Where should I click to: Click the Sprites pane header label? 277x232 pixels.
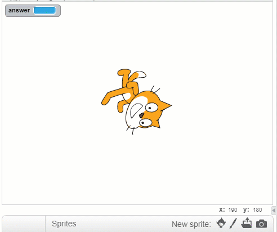pyautogui.click(x=64, y=224)
